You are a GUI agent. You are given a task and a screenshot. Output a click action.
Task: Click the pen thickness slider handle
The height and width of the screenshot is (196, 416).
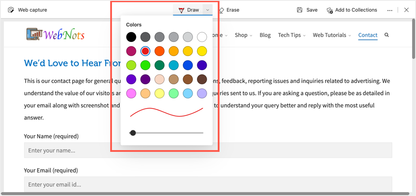[133, 132]
